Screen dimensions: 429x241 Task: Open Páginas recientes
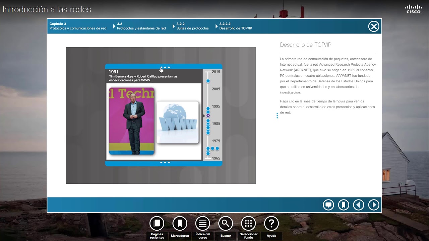157,228
